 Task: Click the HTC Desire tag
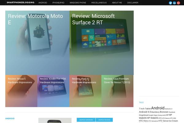(x=166, y=118)
